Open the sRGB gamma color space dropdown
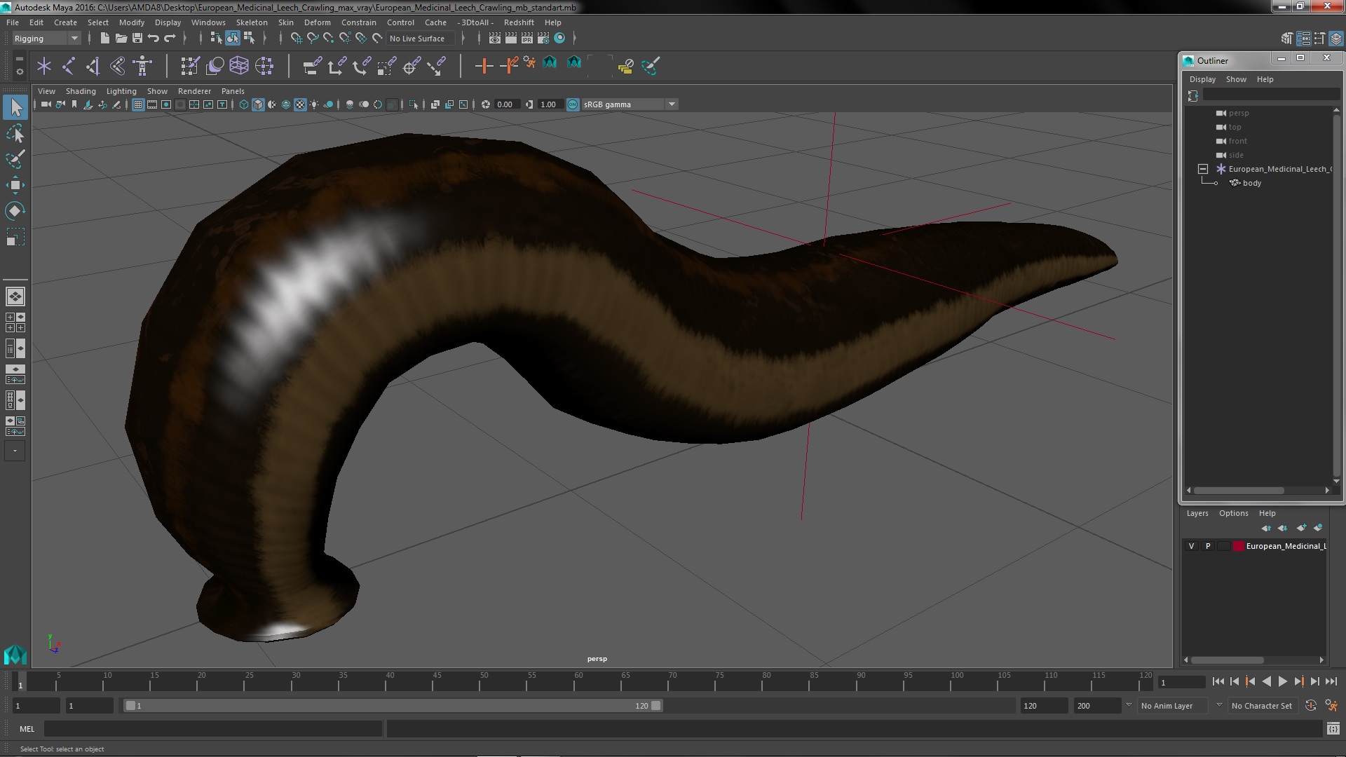Screen dimensions: 1346x757 tap(671, 104)
